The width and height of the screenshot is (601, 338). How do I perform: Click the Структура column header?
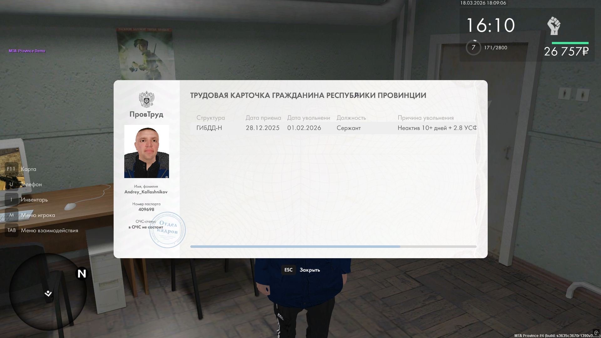click(x=210, y=118)
